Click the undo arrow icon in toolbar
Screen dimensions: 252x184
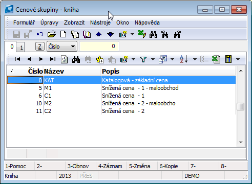40,34
